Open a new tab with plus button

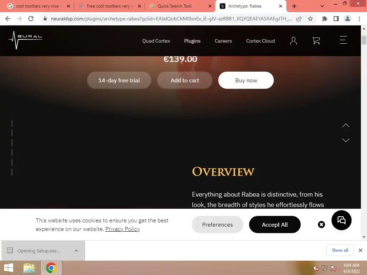(294, 6)
